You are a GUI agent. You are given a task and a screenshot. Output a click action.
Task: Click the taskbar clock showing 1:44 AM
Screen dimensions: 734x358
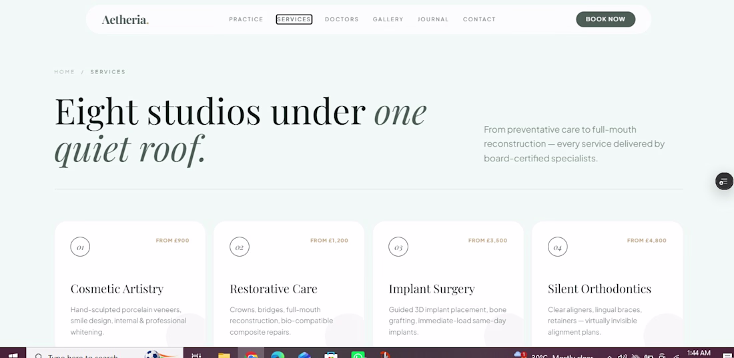[x=699, y=353]
